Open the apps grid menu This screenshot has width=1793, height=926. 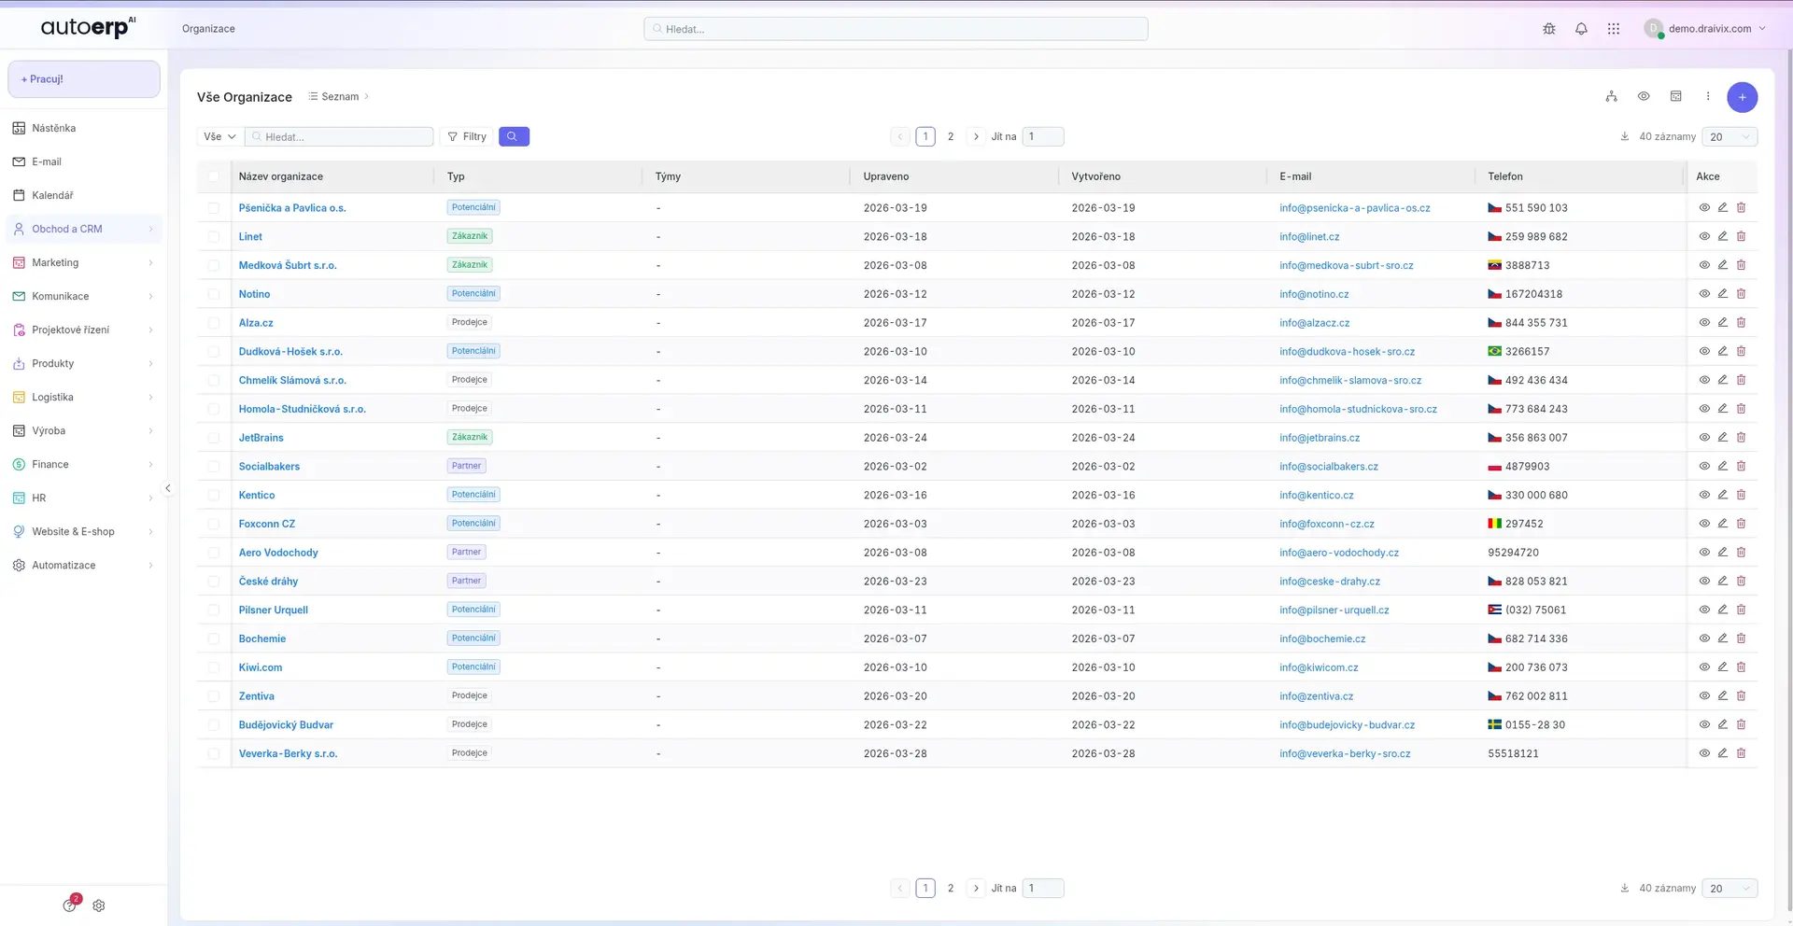1613,29
